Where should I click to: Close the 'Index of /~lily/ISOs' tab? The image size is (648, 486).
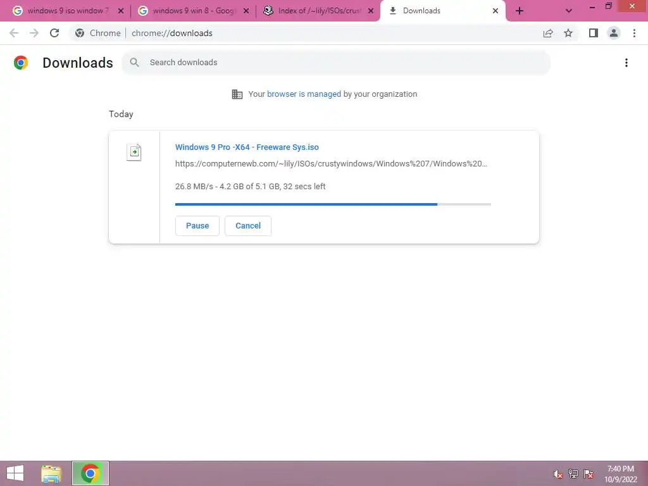point(371,11)
